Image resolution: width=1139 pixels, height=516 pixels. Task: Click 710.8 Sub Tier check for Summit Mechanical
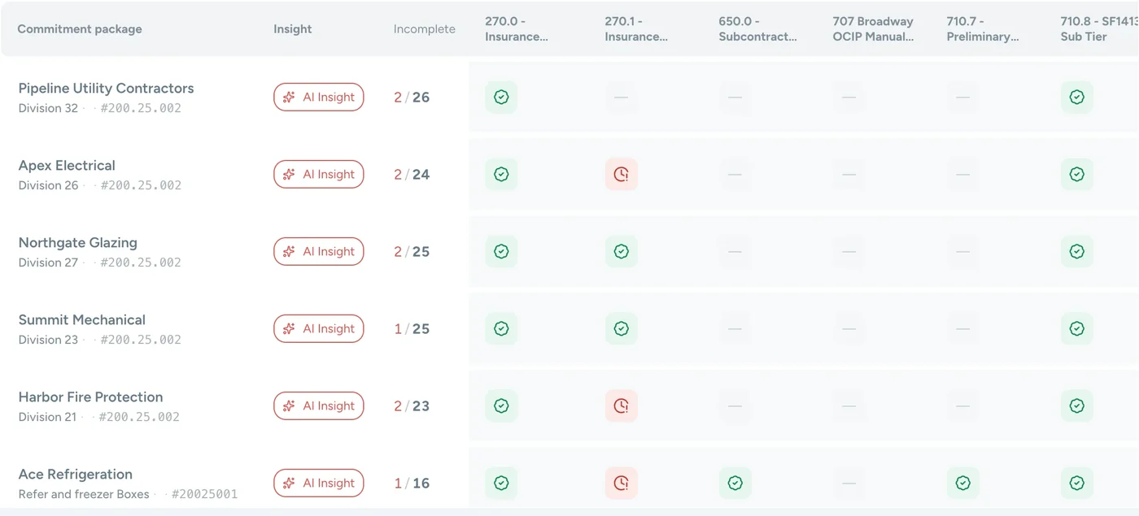(x=1077, y=328)
